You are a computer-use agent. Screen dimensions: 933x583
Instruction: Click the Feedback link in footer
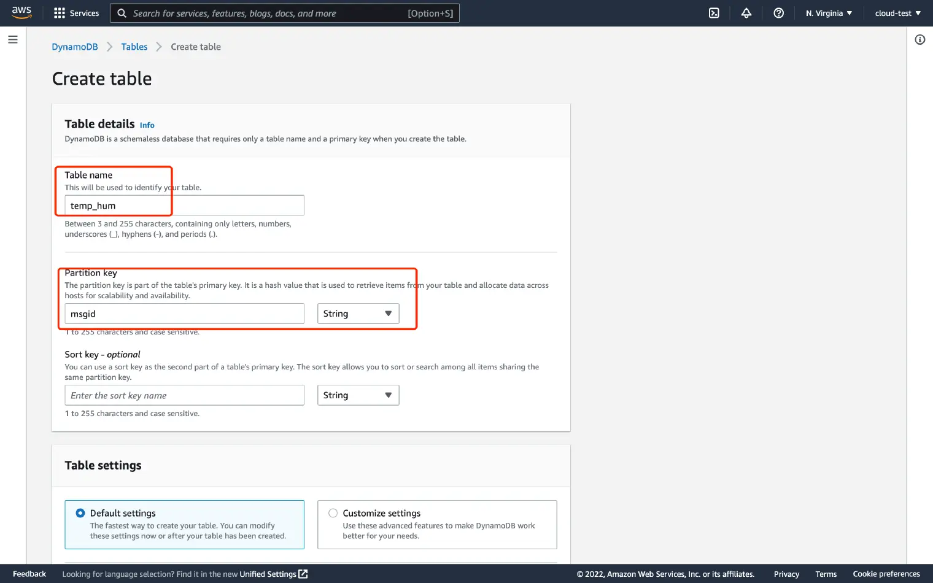click(29, 574)
